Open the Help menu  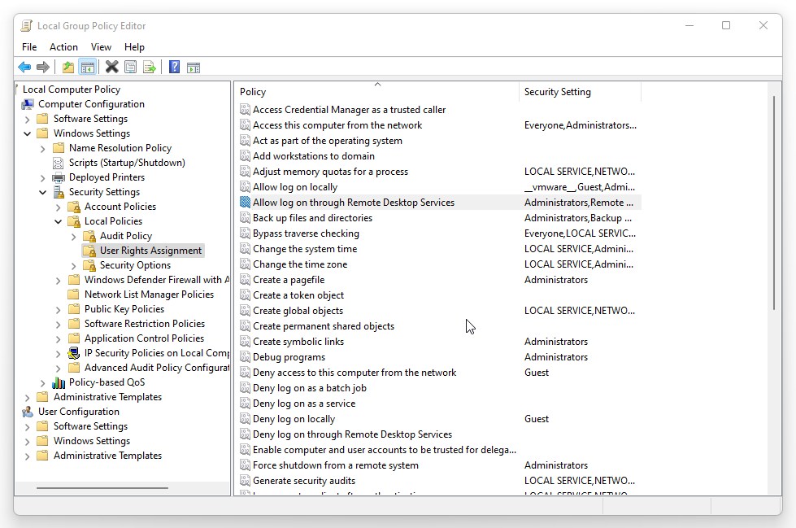(x=134, y=47)
